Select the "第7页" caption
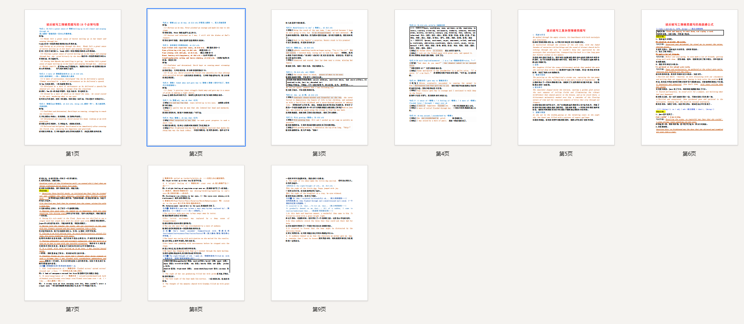The image size is (744, 324). [x=73, y=309]
